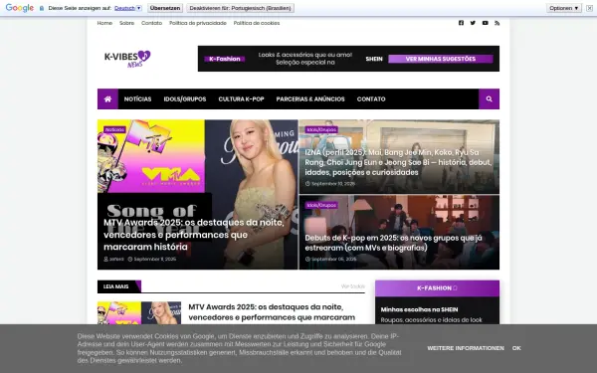Open the Home top link
This screenshot has width=597, height=373.
tap(104, 23)
